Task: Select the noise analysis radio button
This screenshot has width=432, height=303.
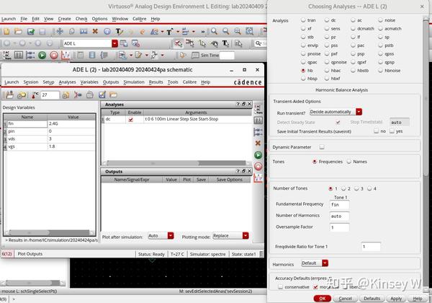Action: [x=380, y=20]
